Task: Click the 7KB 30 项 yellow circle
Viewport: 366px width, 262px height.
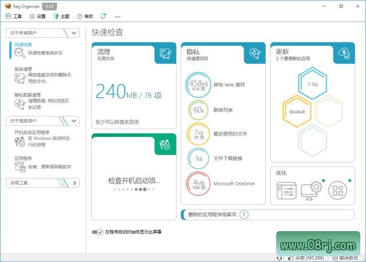Action: pyautogui.click(x=198, y=134)
